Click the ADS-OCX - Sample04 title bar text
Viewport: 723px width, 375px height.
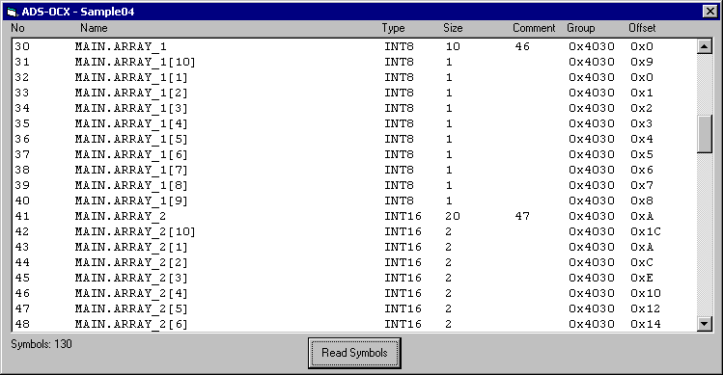tap(78, 12)
